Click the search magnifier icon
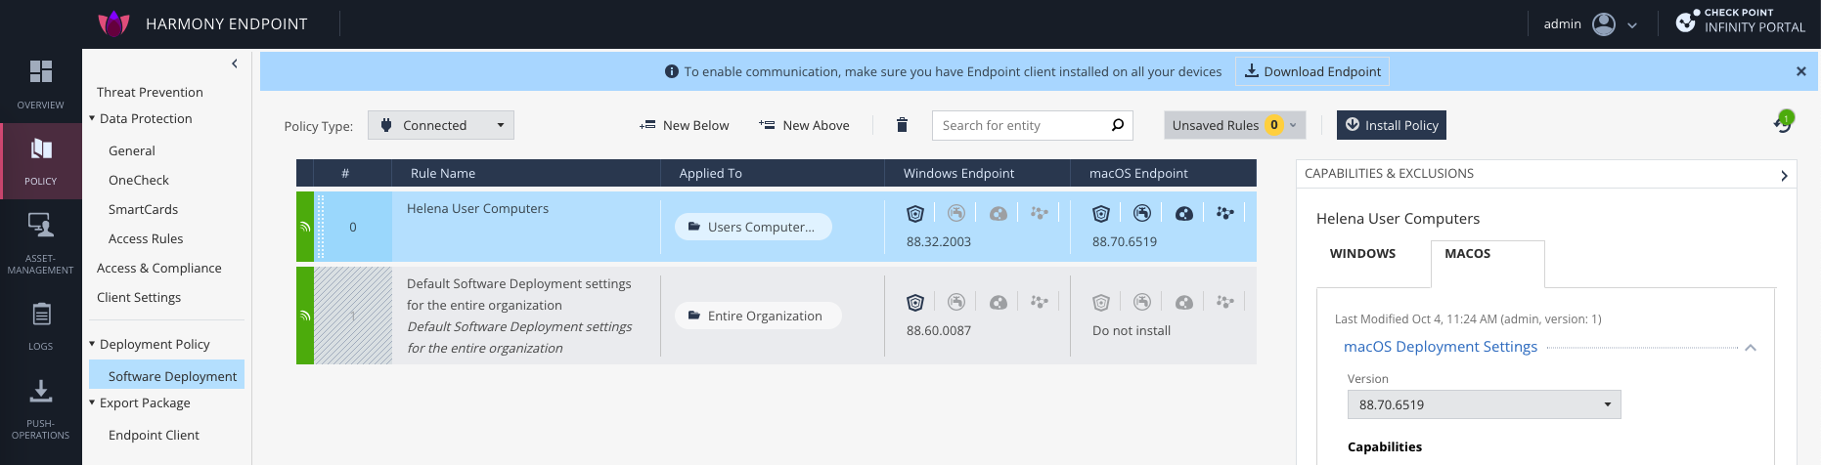This screenshot has height=465, width=1821. point(1118,125)
